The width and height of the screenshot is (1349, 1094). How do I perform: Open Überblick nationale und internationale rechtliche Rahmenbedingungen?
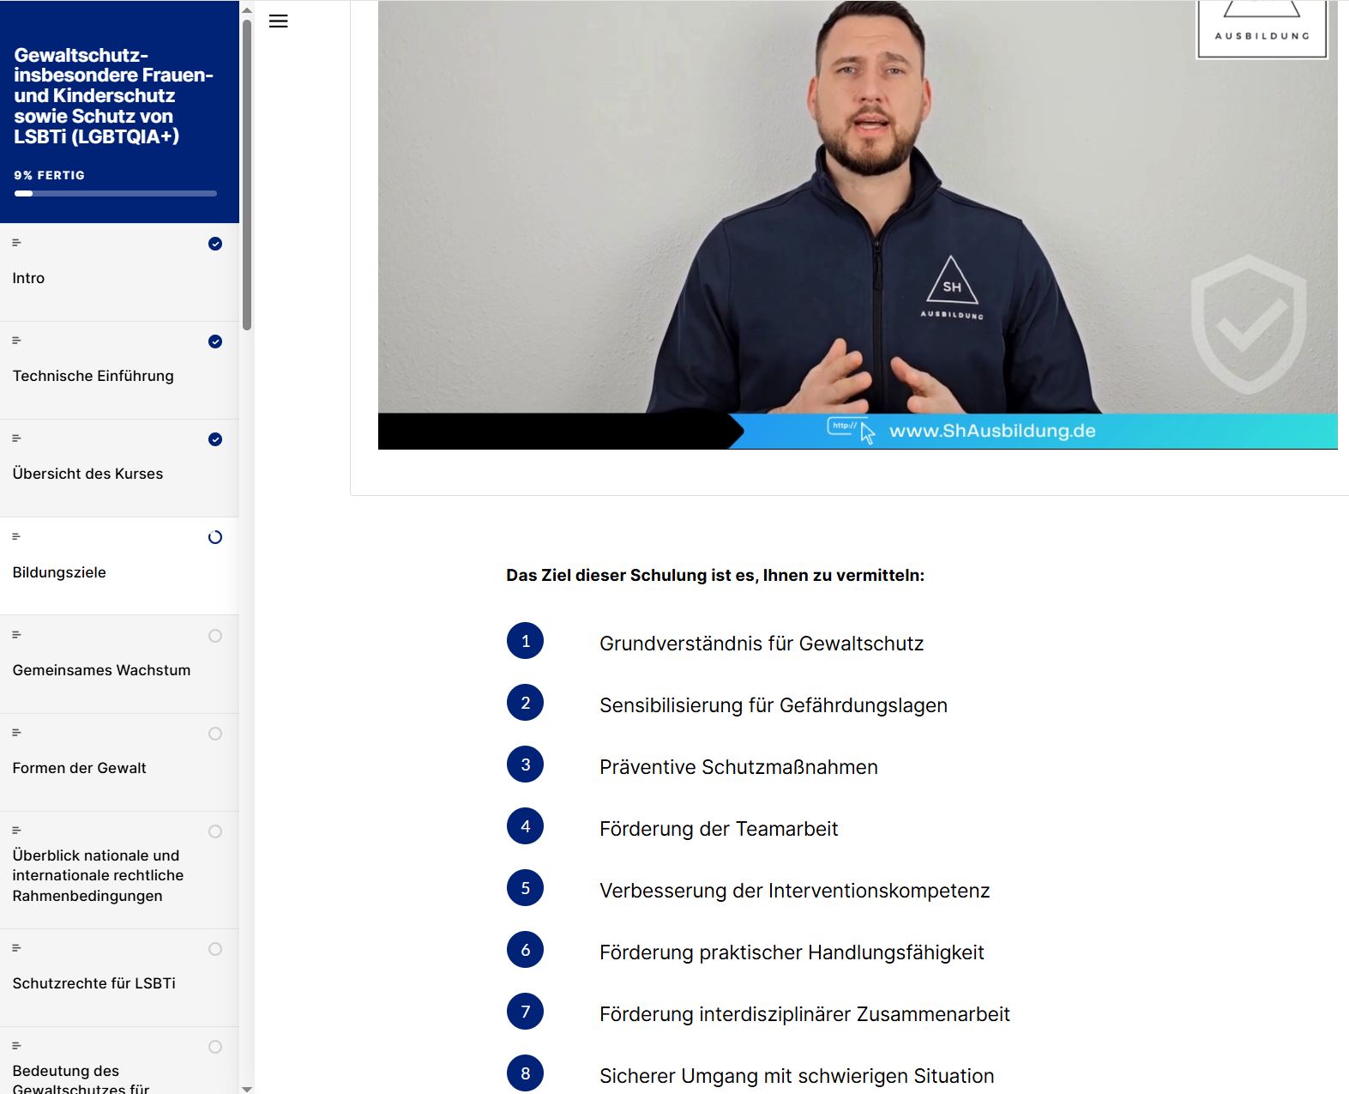tap(119, 870)
